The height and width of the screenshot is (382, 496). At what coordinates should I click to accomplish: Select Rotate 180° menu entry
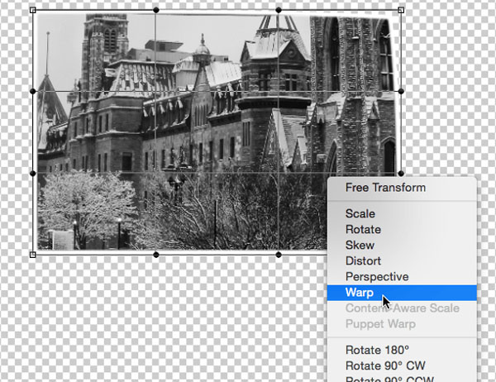(x=402, y=351)
